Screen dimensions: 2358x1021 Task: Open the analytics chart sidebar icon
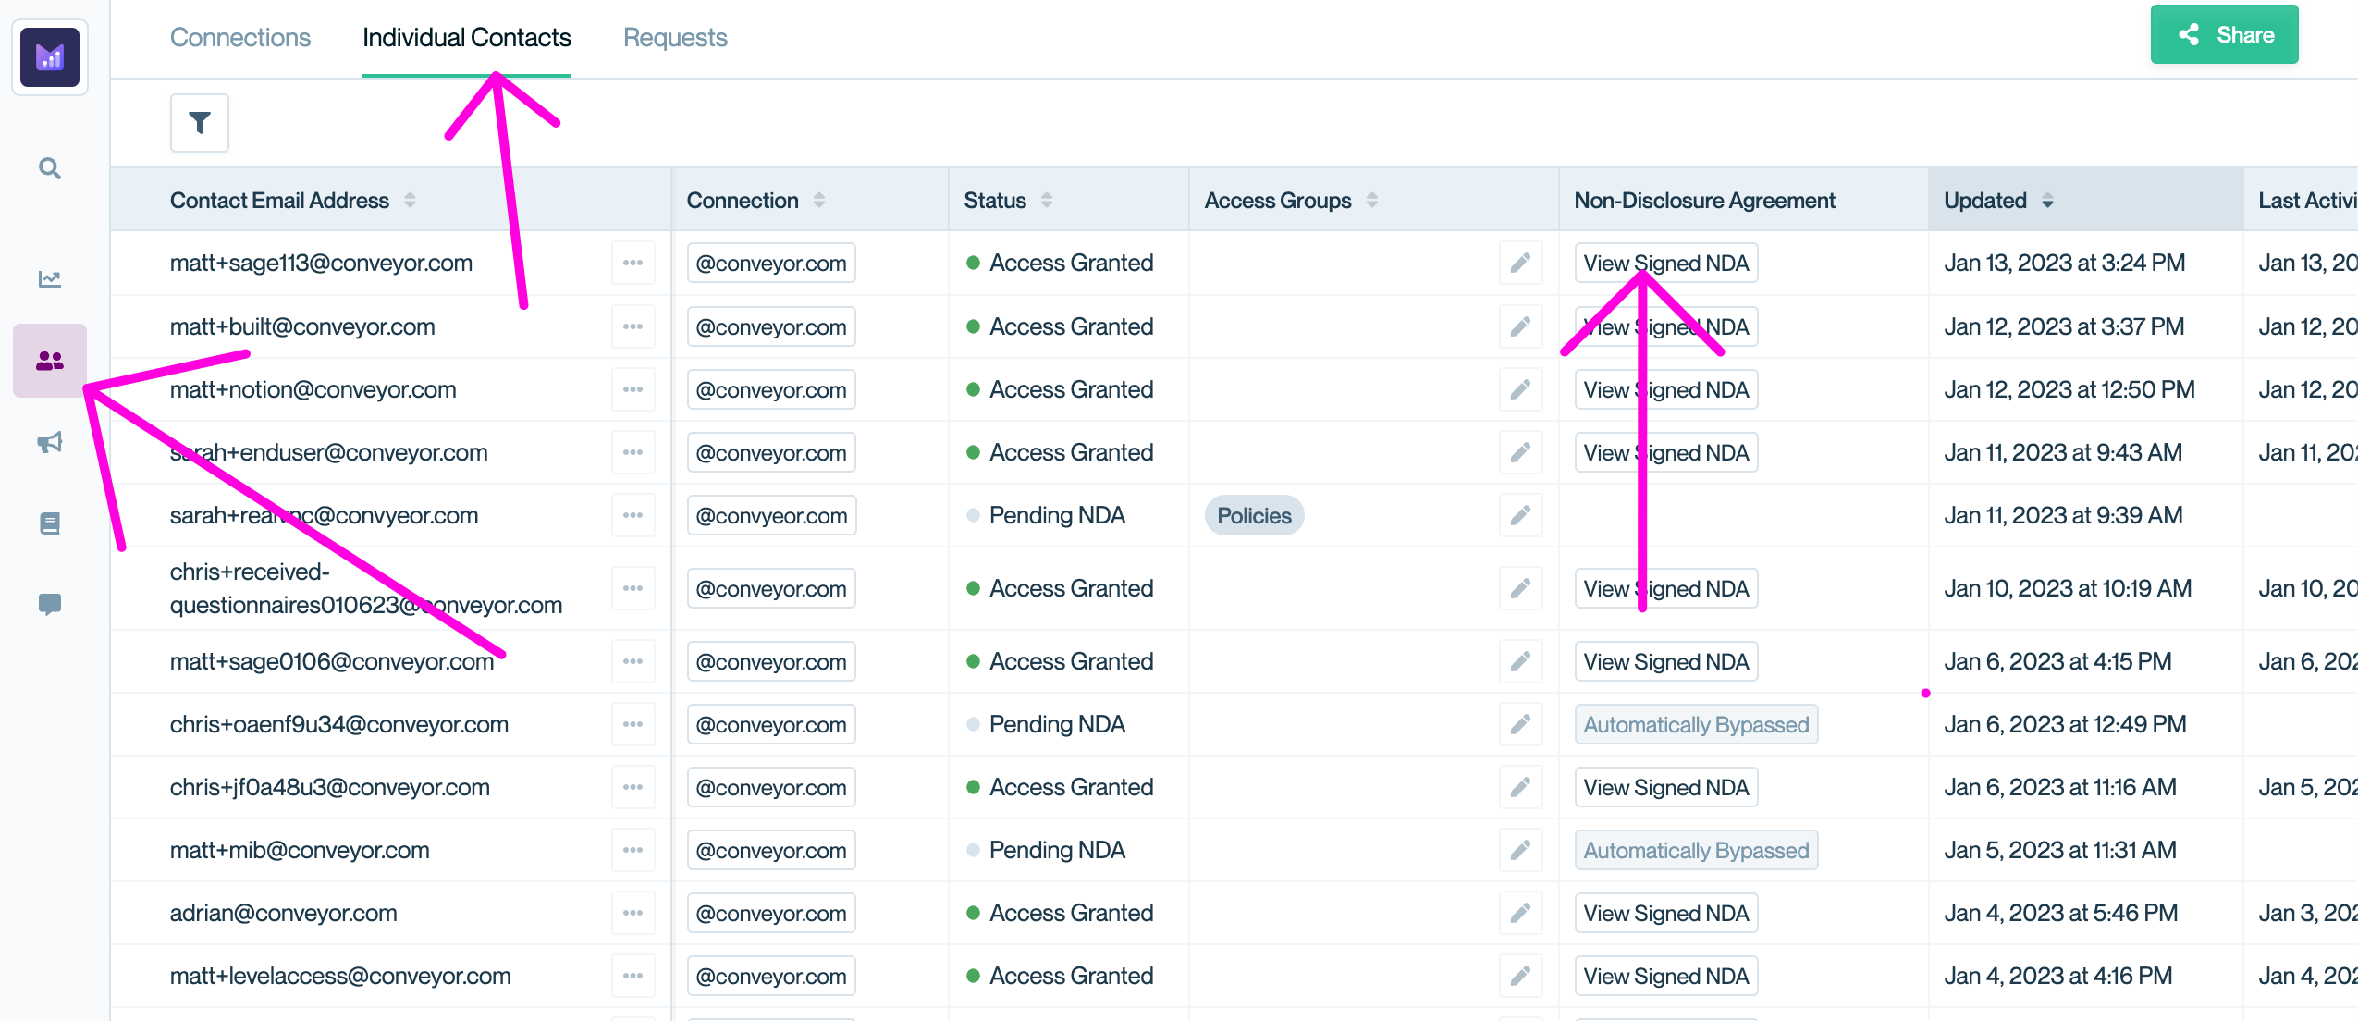(x=50, y=278)
